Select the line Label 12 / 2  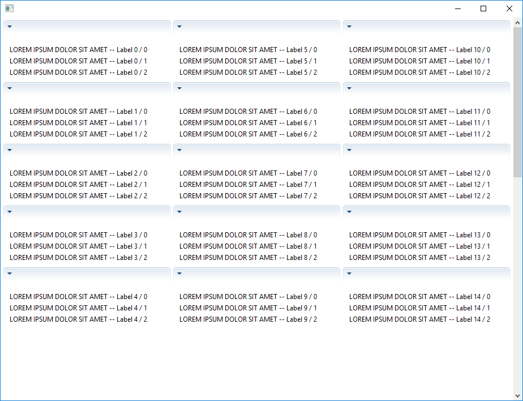(419, 196)
